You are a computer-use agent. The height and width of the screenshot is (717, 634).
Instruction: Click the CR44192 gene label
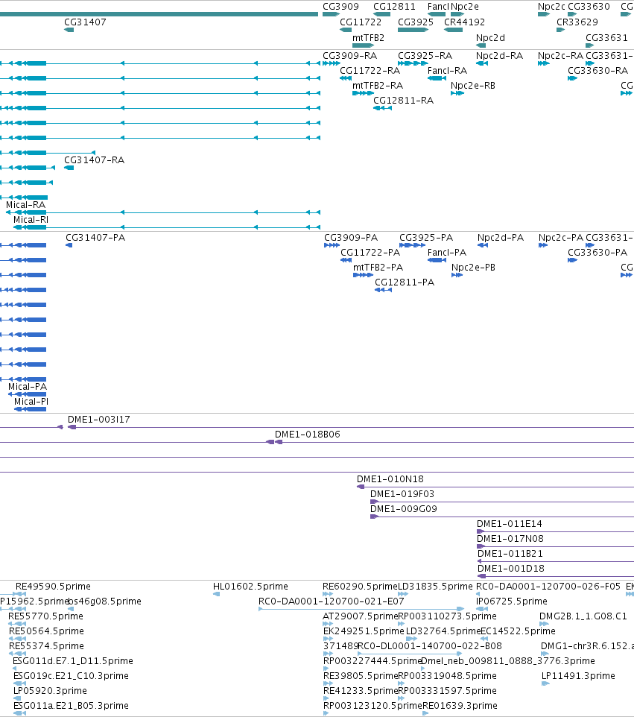[464, 22]
